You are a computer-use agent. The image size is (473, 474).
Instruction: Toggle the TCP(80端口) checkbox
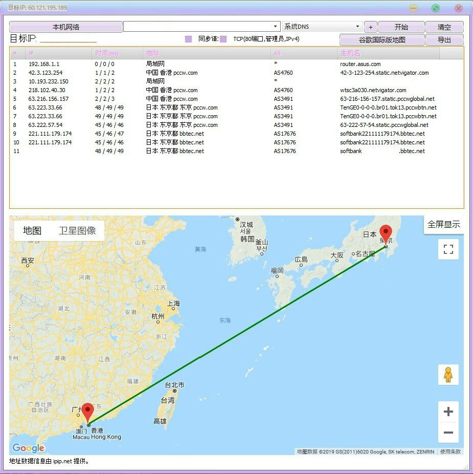pyautogui.click(x=223, y=39)
